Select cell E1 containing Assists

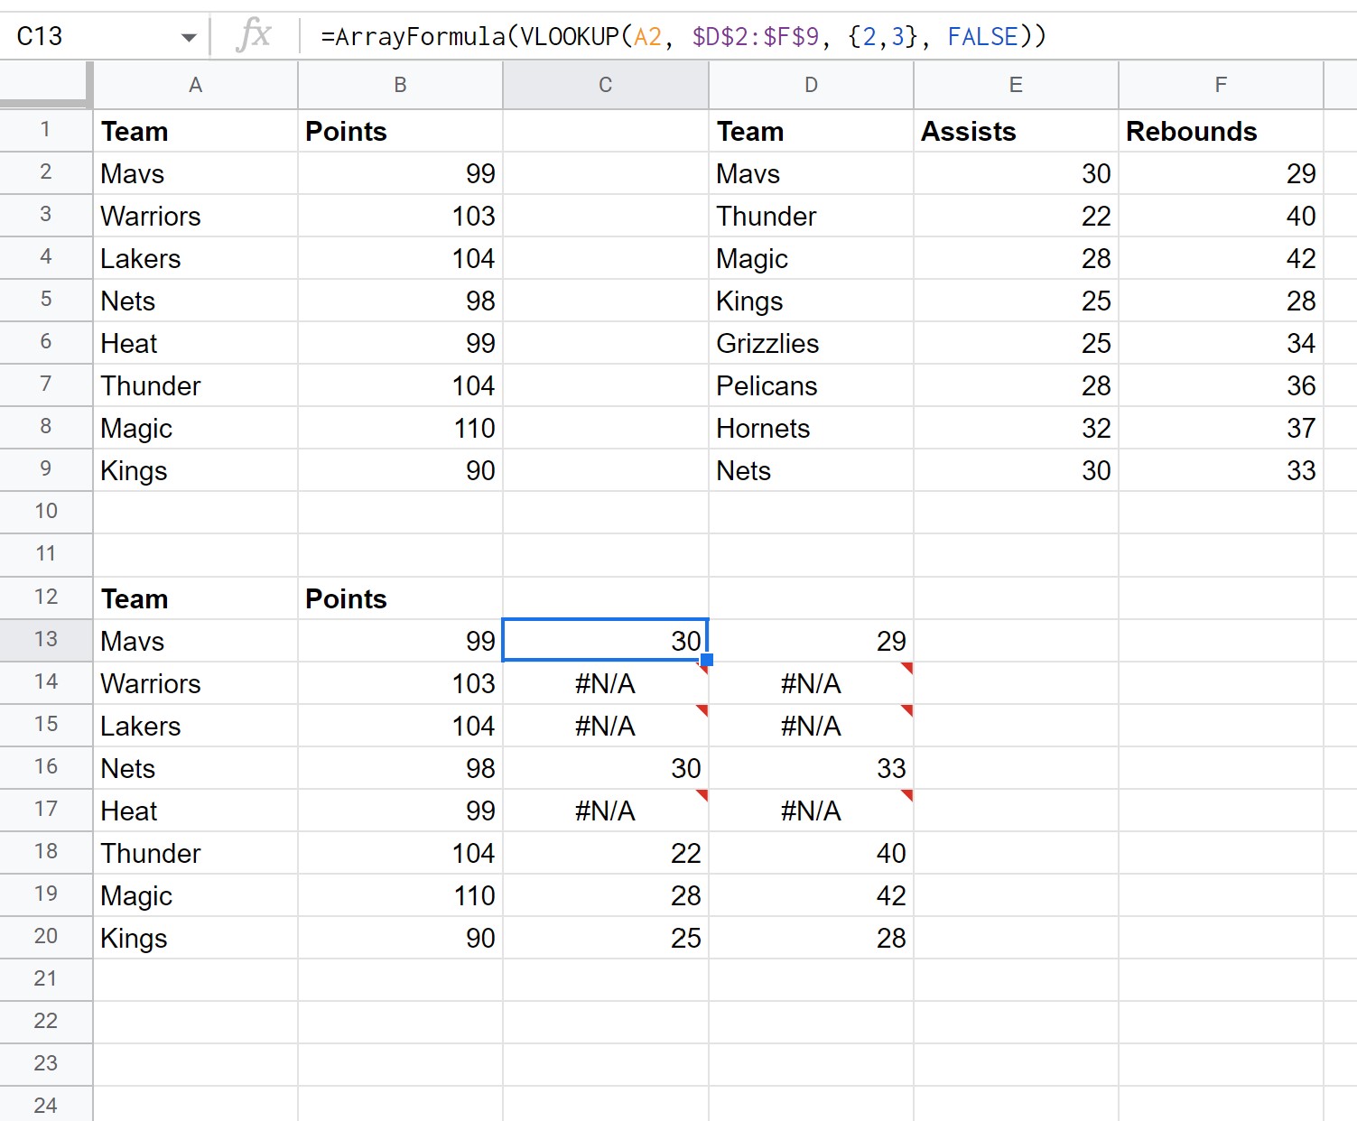(x=1016, y=131)
